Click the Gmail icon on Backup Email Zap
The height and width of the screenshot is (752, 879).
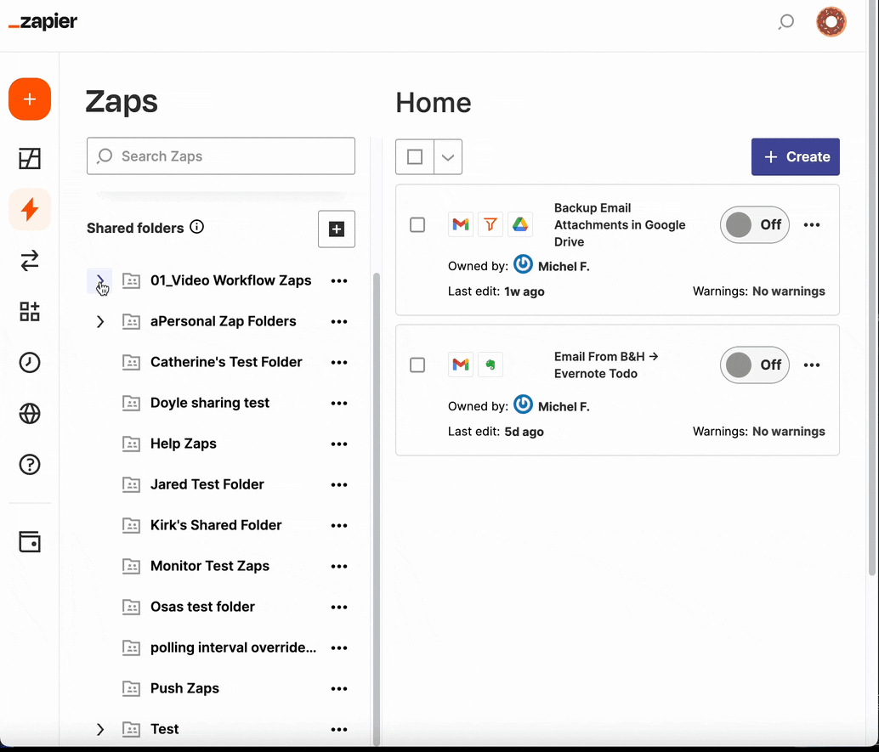(x=461, y=224)
